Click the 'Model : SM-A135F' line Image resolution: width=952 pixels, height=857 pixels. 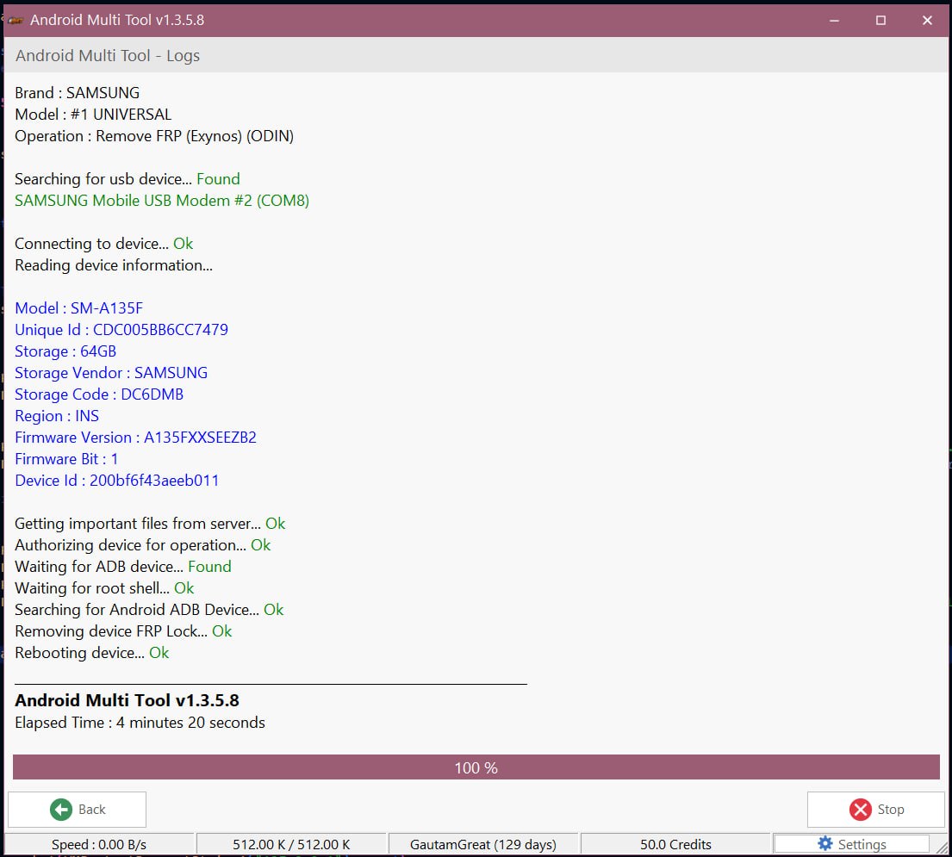pos(79,308)
